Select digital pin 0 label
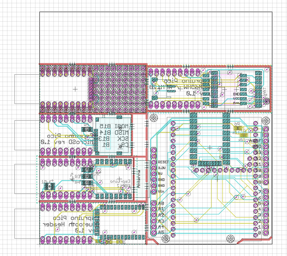This screenshot has height=256, width=287. [x=259, y=233]
